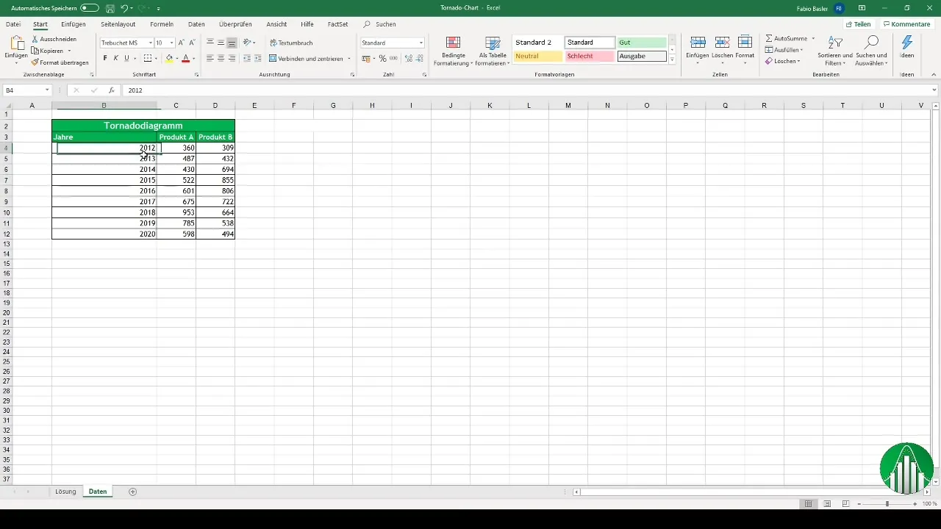Screen dimensions: 941x529
Task: Click the Teilen button
Action: pos(858,24)
